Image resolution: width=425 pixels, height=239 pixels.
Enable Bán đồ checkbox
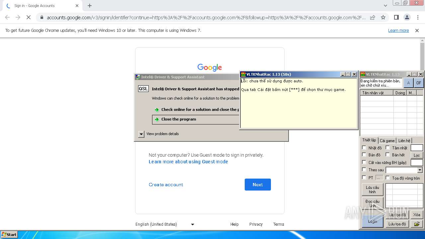coord(364,155)
